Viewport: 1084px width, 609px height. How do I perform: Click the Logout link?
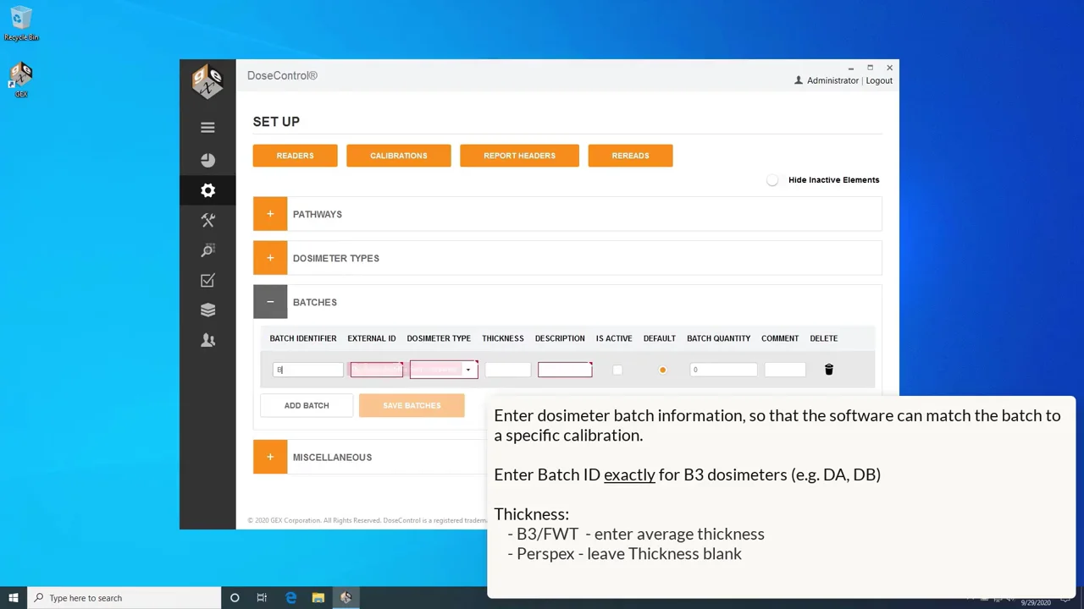[879, 80]
